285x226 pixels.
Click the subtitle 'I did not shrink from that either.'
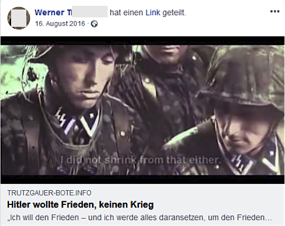tap(140, 160)
